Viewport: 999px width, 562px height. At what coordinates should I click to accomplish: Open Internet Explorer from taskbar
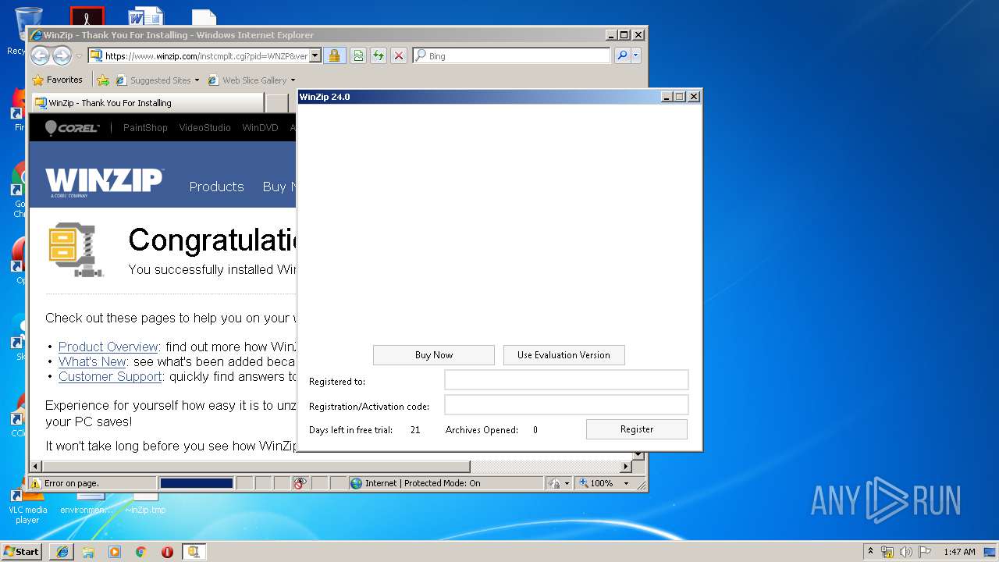62,552
